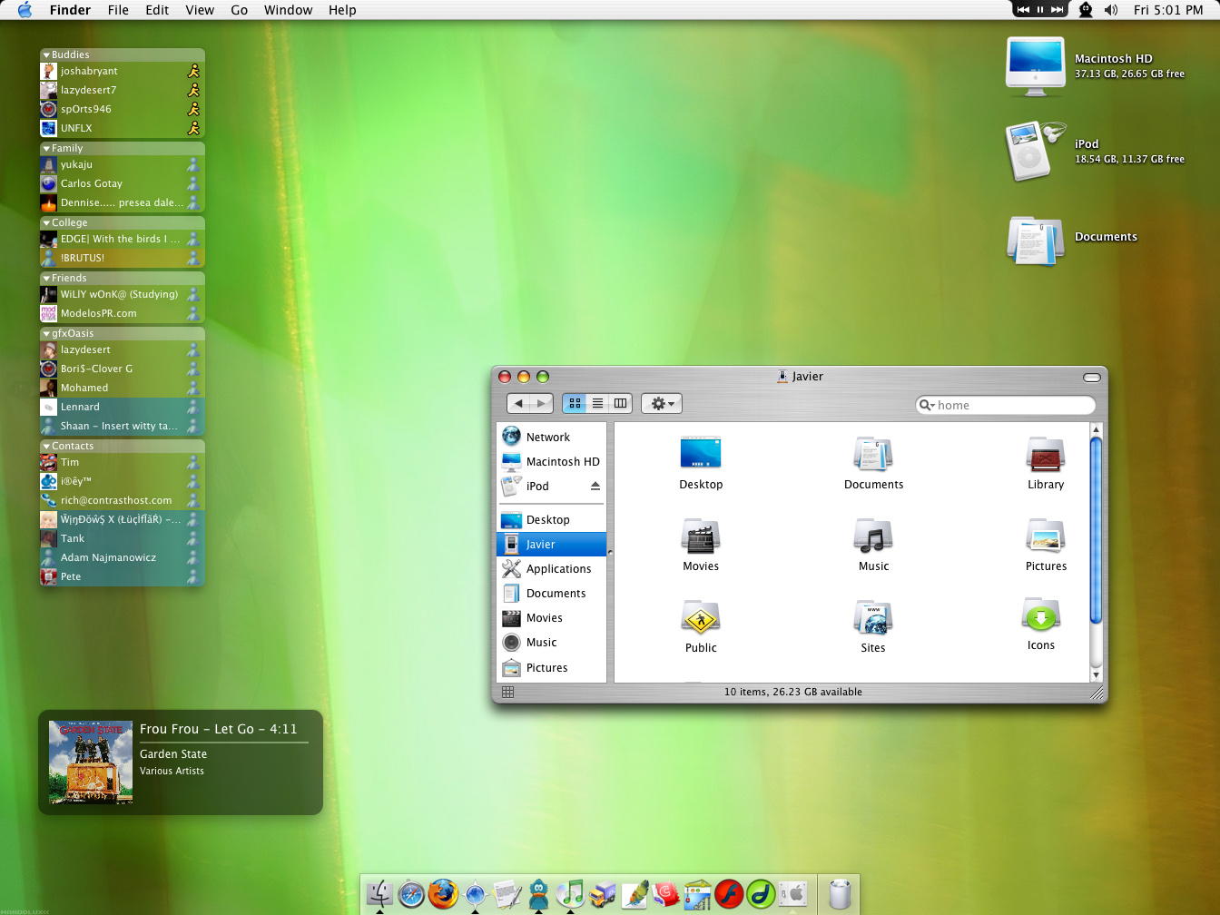This screenshot has height=915, width=1220.
Task: Collapse the Buddies group
Action: click(x=46, y=55)
